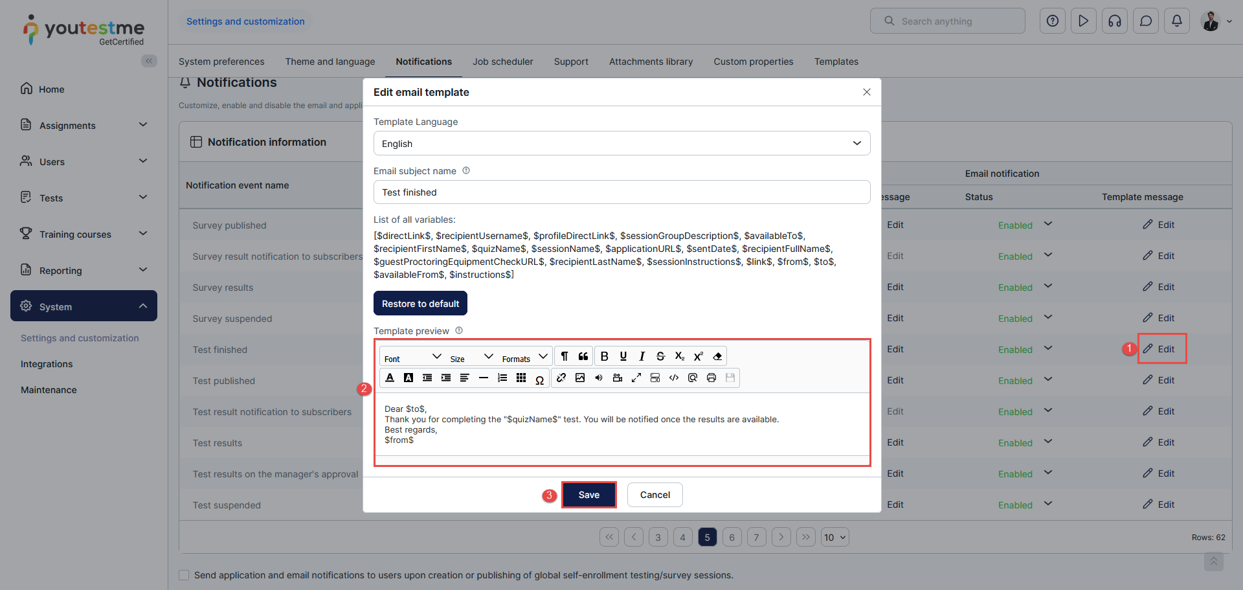The height and width of the screenshot is (590, 1243).
Task: Open the Template Language dropdown
Action: click(621, 143)
